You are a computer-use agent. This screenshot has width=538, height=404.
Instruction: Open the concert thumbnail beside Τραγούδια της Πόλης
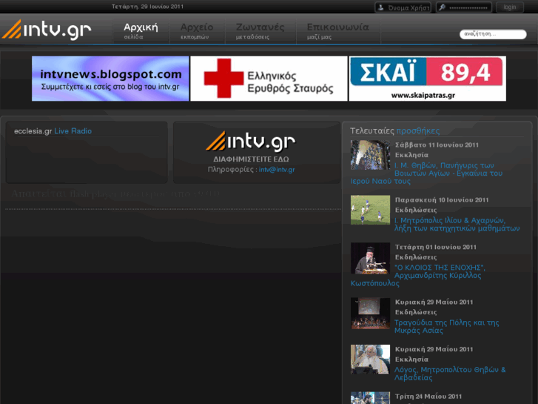(370, 314)
